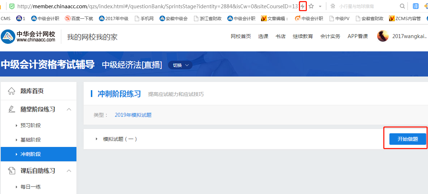Open 继续教育 in top navigation
The height and width of the screenshot is (194, 428).
(303, 36)
